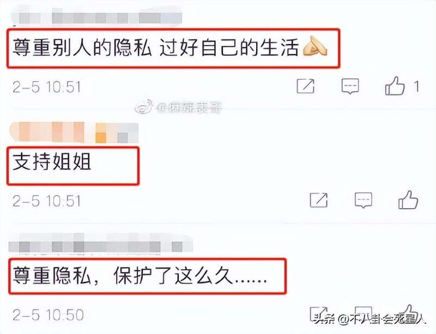Click the Weibo logo watermark
The width and height of the screenshot is (436, 334).
tap(144, 107)
